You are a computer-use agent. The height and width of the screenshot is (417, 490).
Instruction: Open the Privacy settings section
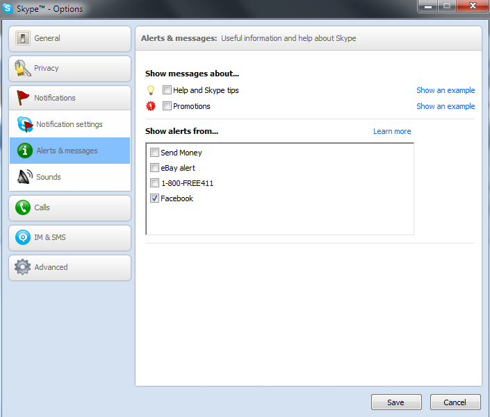pyautogui.click(x=70, y=69)
